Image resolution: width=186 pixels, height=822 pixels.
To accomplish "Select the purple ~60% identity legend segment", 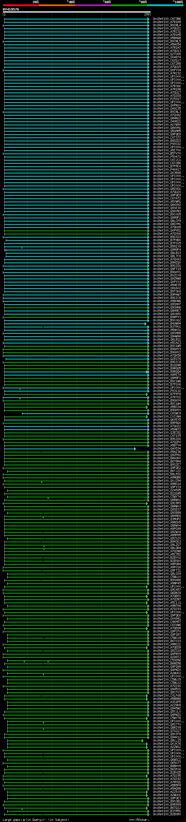I will (93, 5).
